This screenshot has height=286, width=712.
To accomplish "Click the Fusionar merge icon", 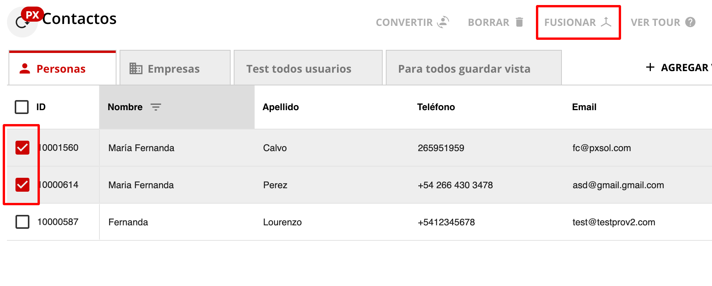I will pyautogui.click(x=606, y=22).
